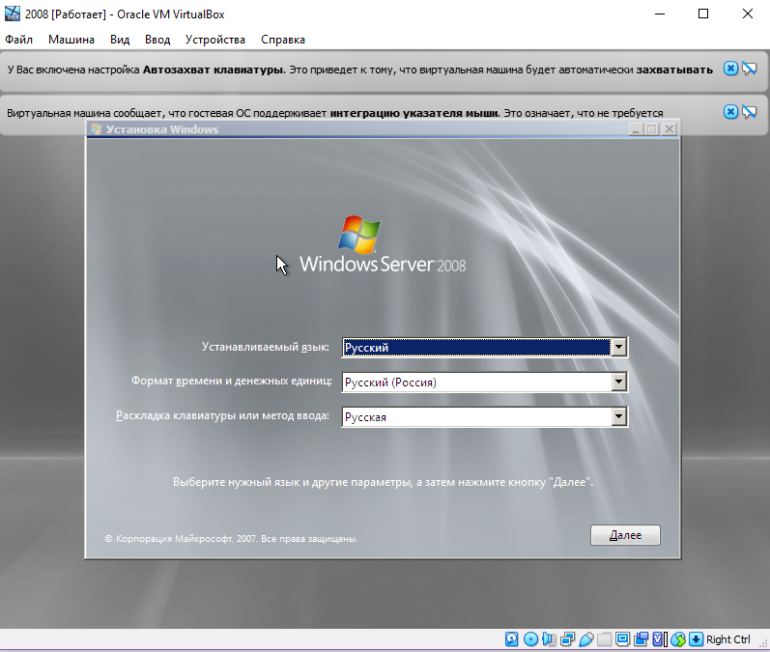Click the USB devices status icon

(586, 639)
